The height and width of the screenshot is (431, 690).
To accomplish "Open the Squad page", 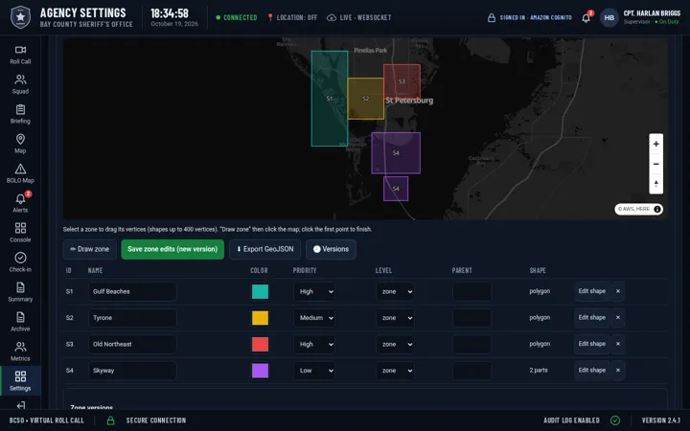I will 20,85.
